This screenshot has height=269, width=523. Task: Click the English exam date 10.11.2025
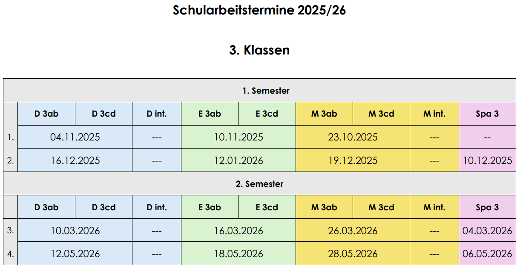pyautogui.click(x=239, y=137)
